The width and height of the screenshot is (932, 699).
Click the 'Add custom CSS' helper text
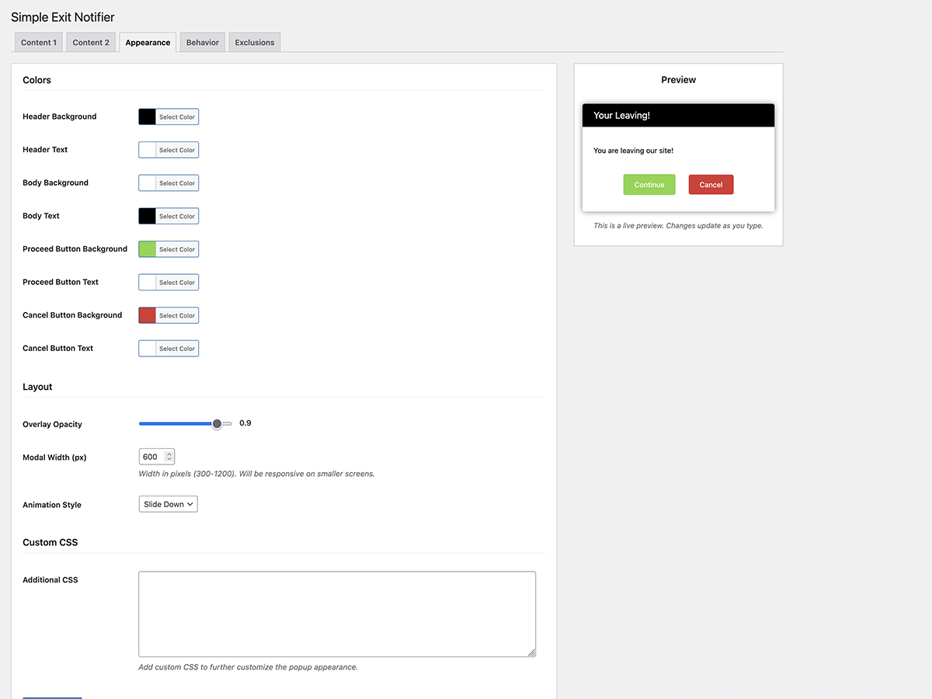click(x=249, y=667)
